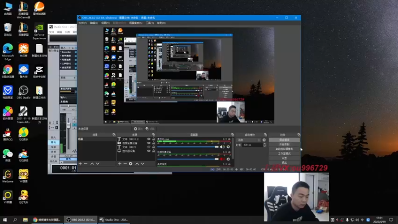Screen dimensions: 398x224
Task: Select text (GDI+) 2 source row
Action: 136,139
